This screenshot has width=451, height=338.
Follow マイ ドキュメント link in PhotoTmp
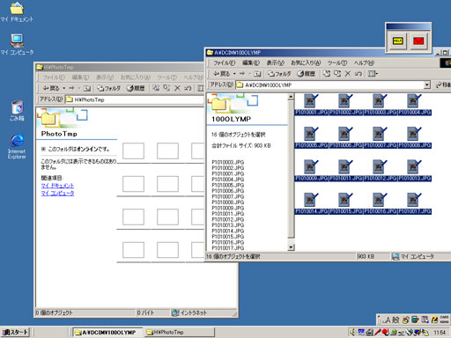(57, 186)
